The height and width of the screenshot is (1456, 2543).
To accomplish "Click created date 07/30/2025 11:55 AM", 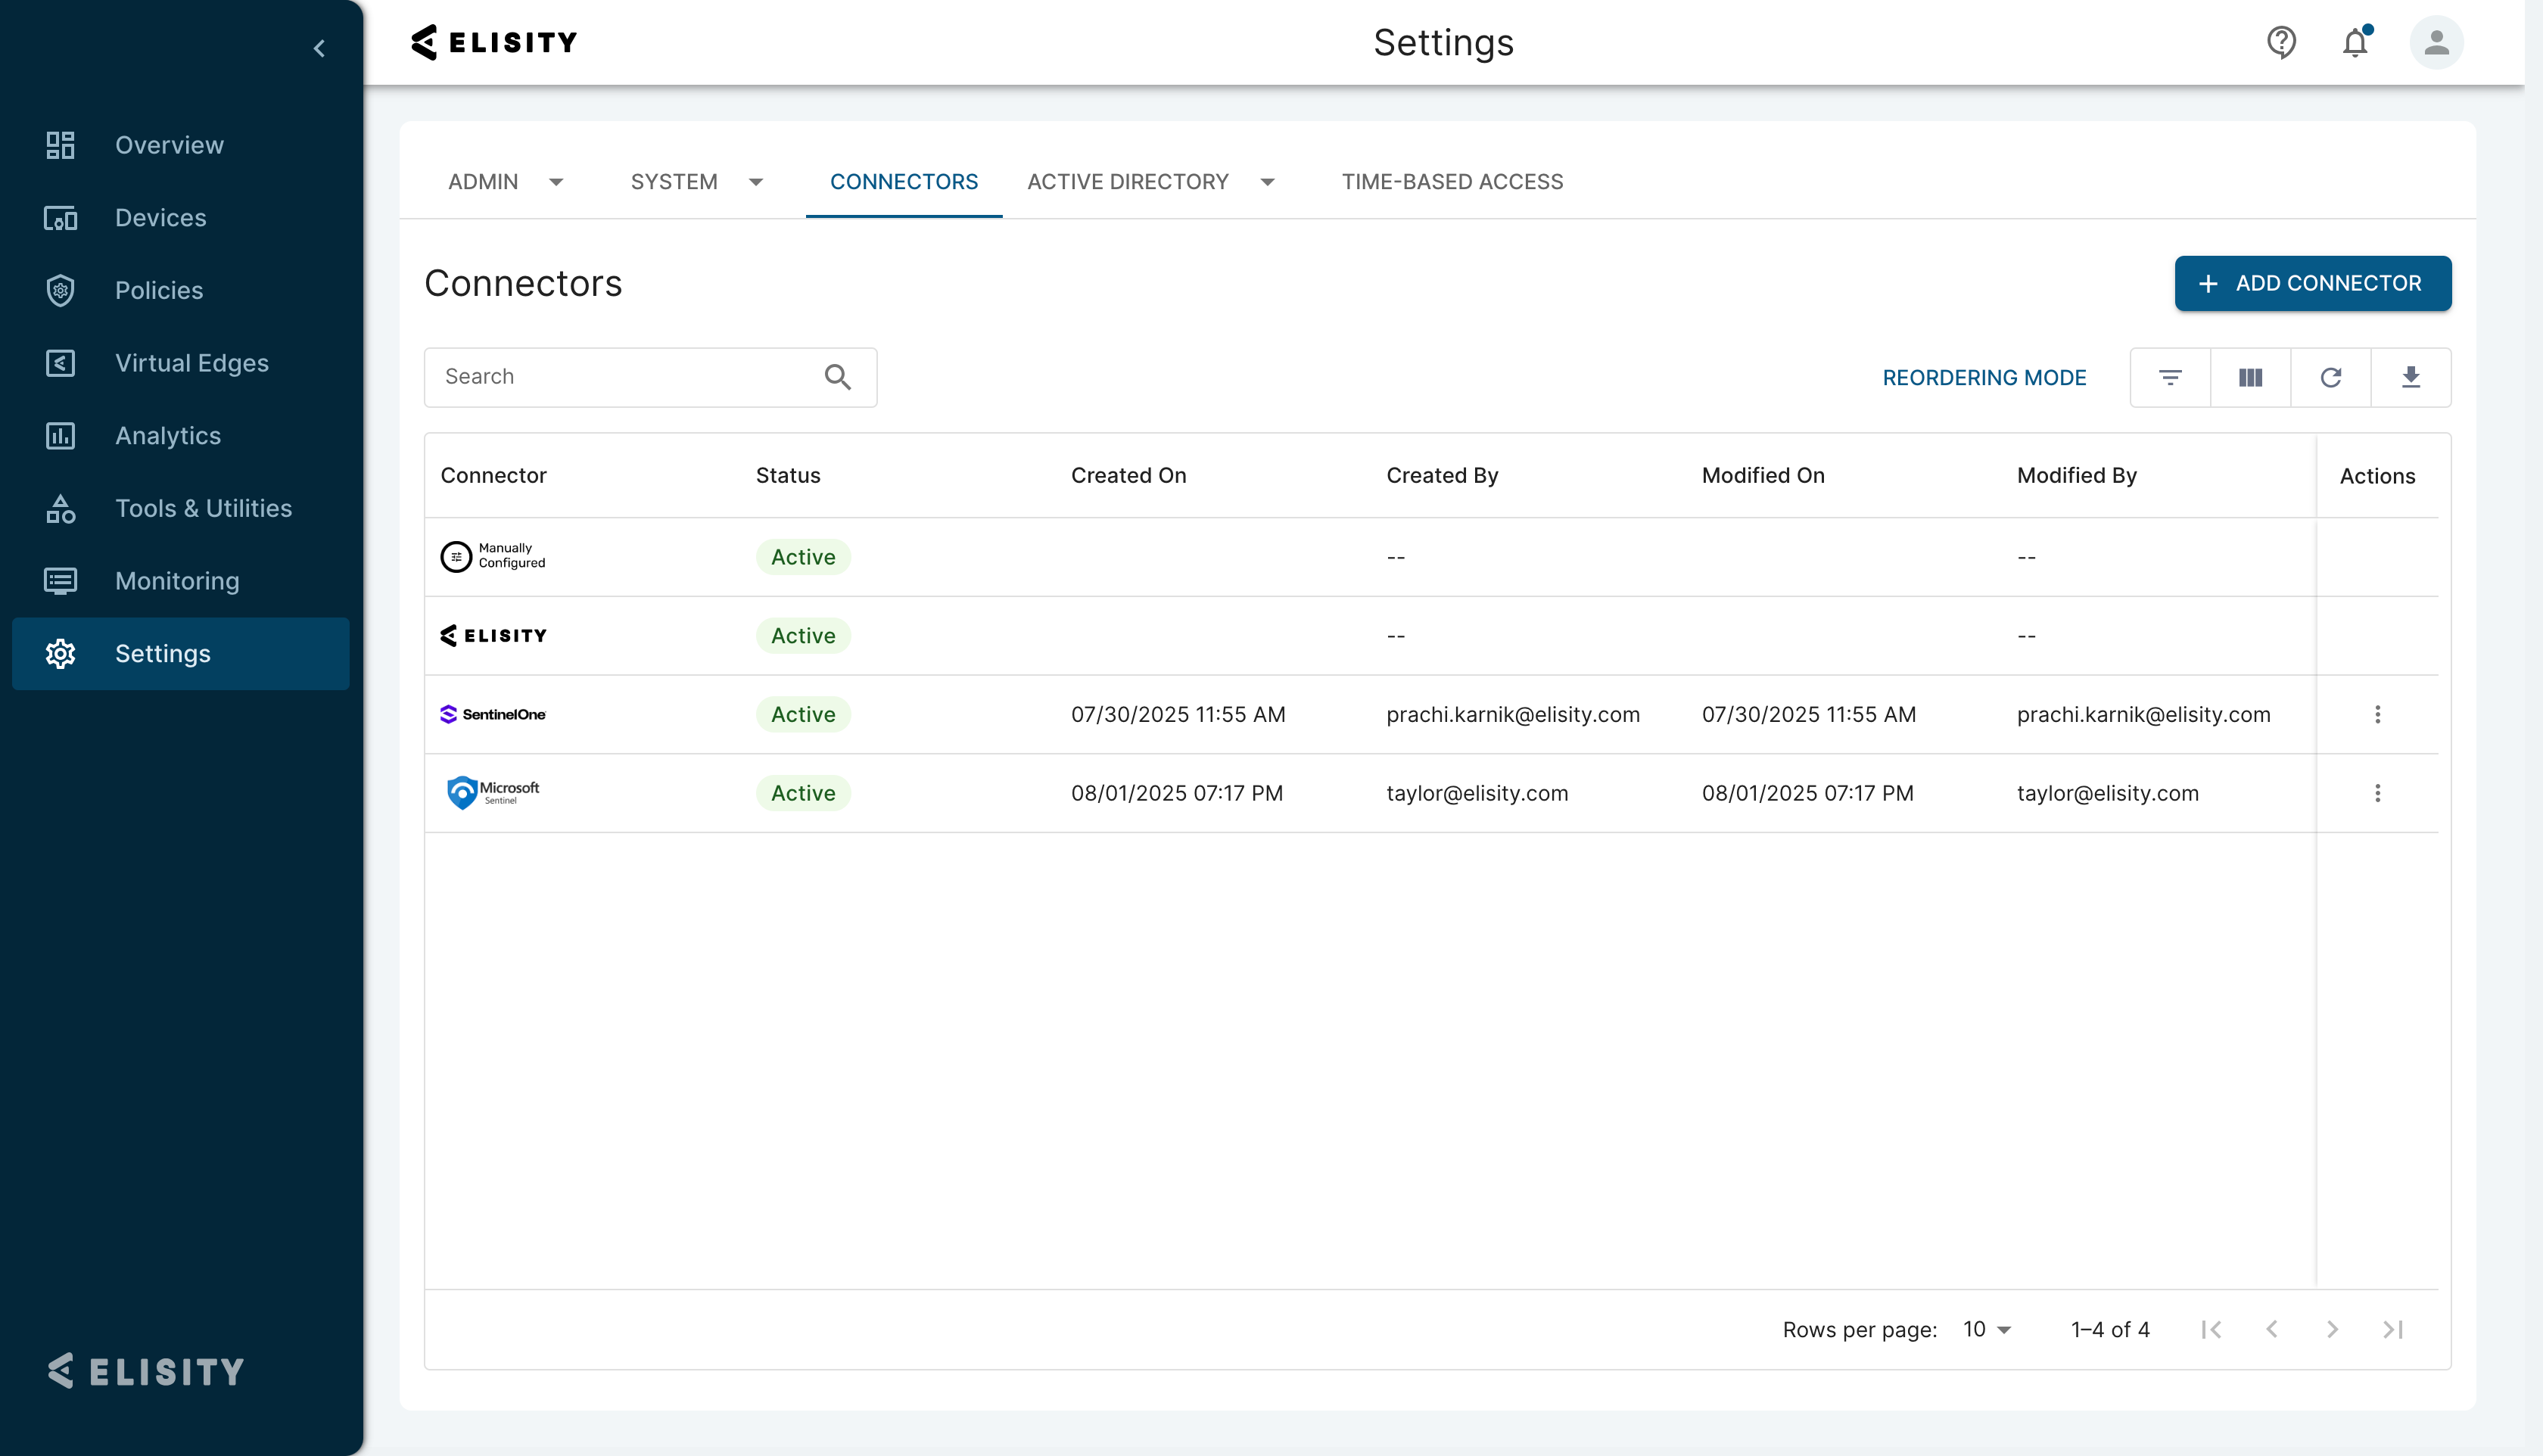I will [1178, 714].
